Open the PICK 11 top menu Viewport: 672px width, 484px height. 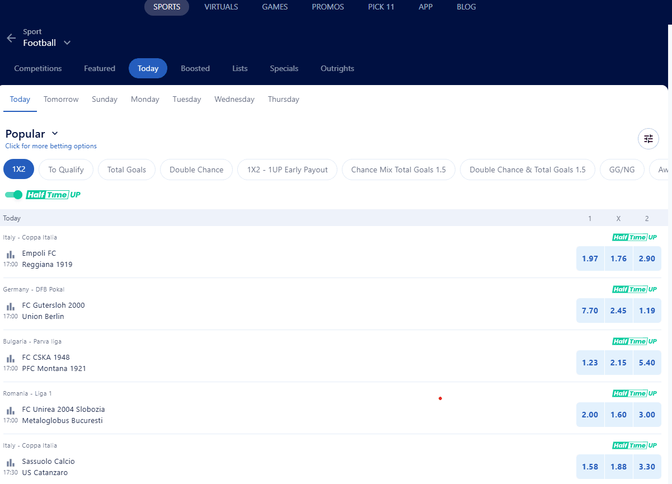(381, 7)
